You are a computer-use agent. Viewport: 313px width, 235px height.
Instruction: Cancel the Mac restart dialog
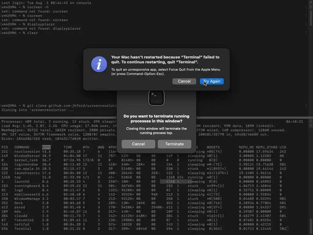[184, 81]
